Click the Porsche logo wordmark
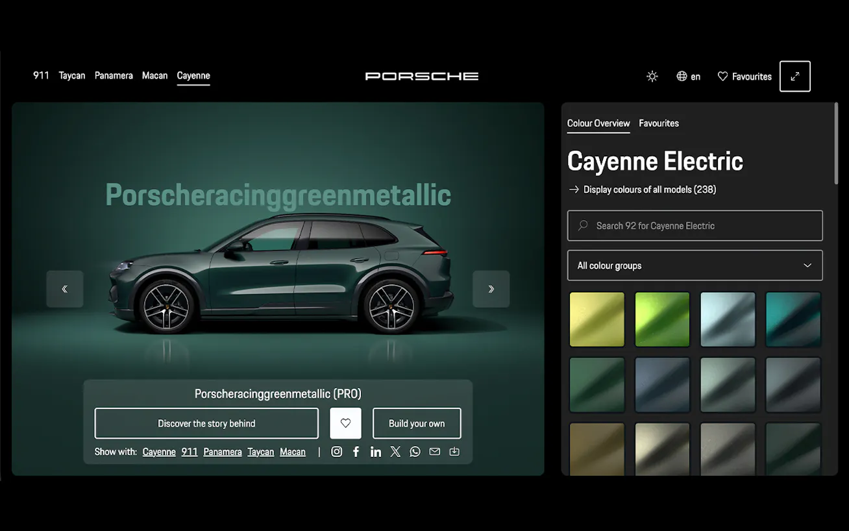 pos(422,76)
